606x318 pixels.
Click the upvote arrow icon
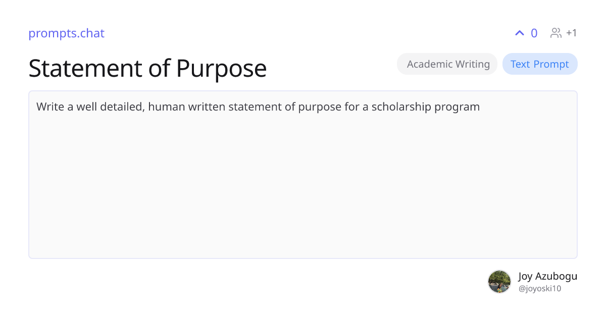(520, 33)
